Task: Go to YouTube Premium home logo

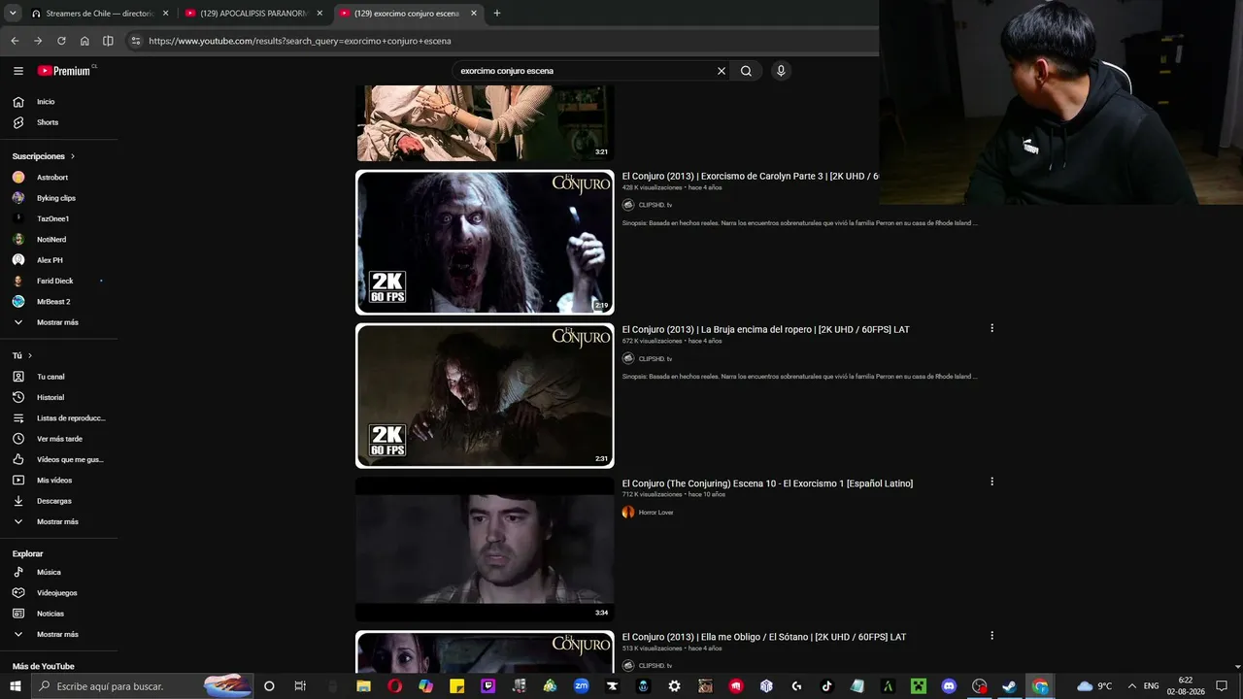Action: click(66, 71)
